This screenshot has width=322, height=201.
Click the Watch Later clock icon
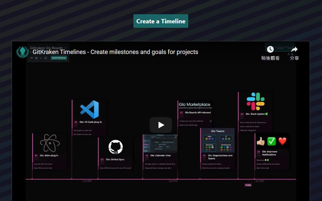click(x=270, y=49)
